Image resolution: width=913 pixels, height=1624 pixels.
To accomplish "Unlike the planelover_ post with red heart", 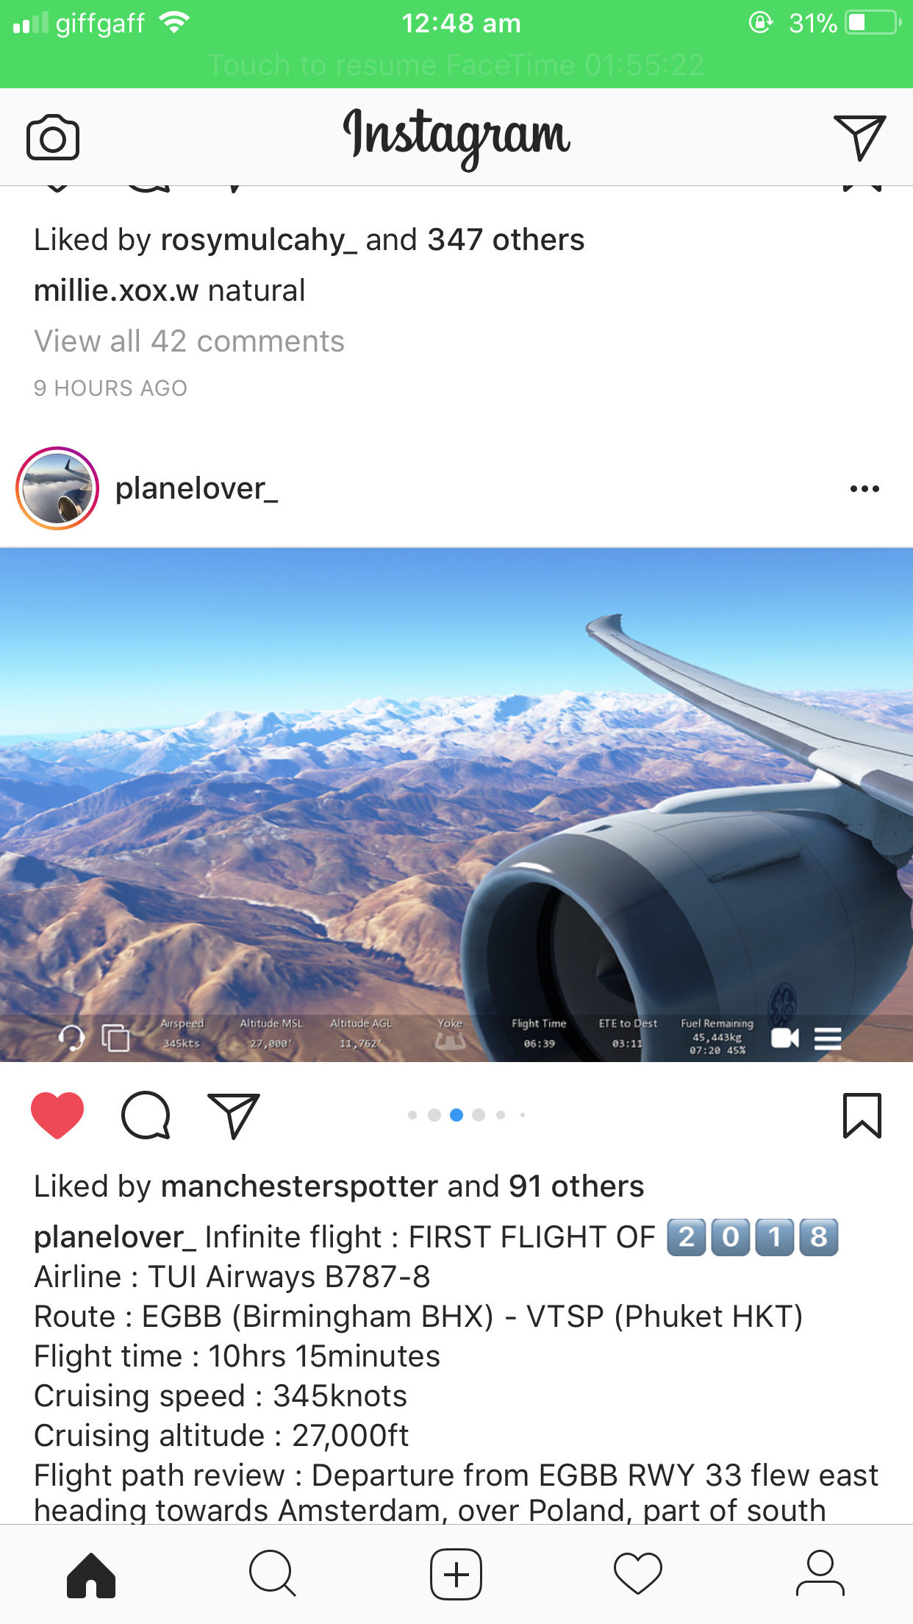I will [x=57, y=1116].
